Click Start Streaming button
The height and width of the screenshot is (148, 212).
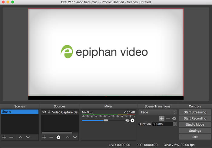pos(195,112)
